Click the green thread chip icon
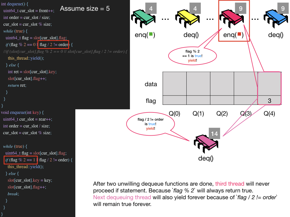The image size is (290, 217). (x=143, y=18)
